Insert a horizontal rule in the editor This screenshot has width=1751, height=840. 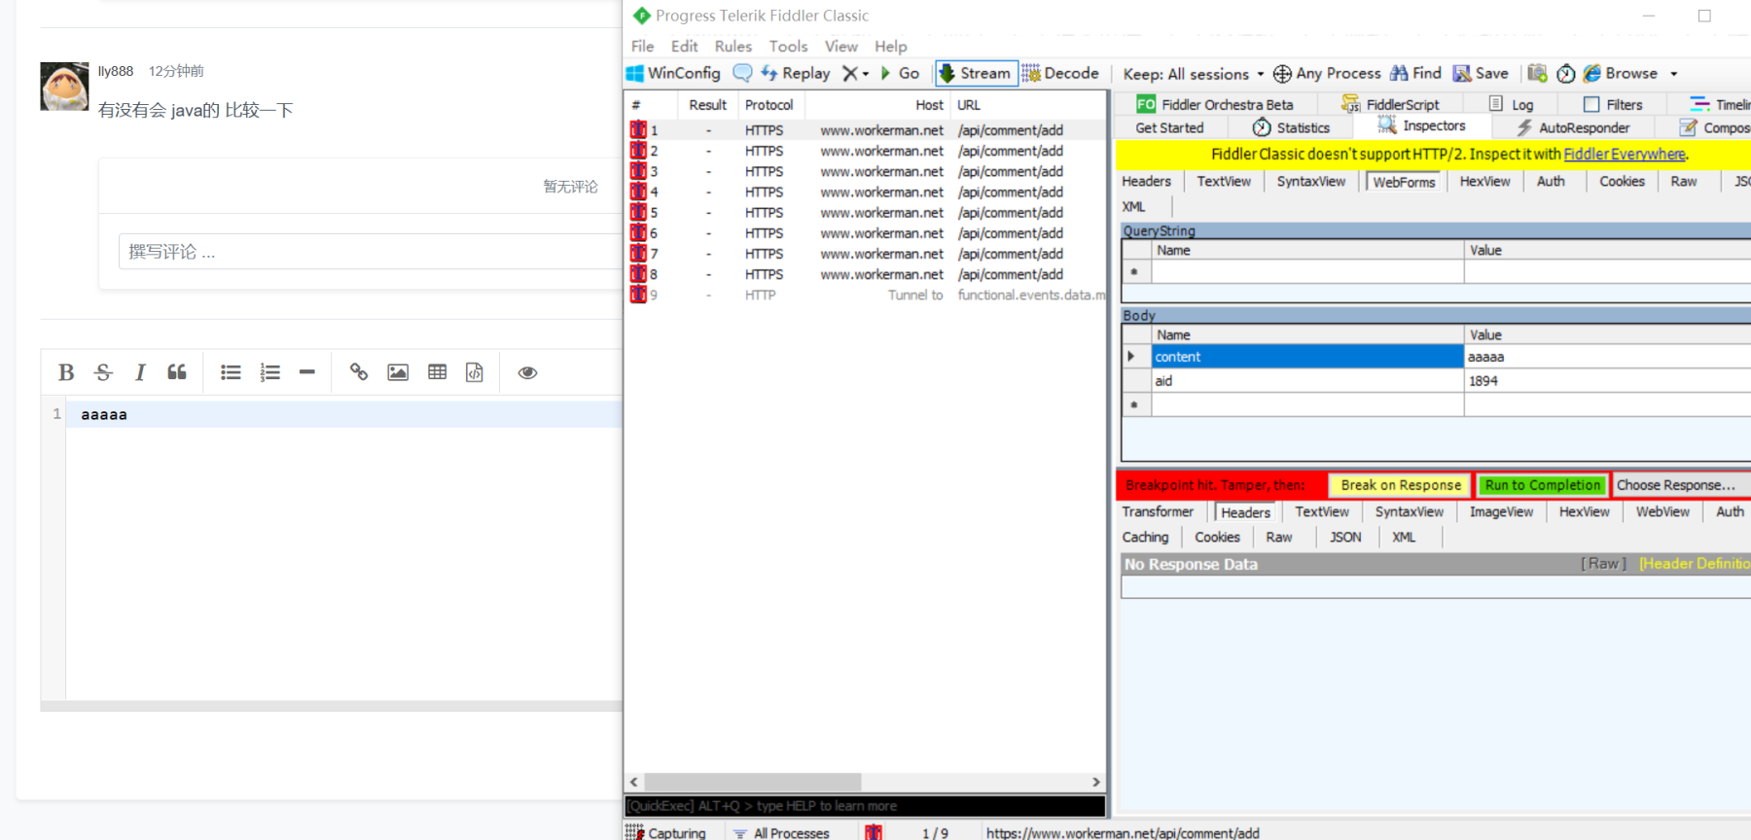(x=307, y=372)
